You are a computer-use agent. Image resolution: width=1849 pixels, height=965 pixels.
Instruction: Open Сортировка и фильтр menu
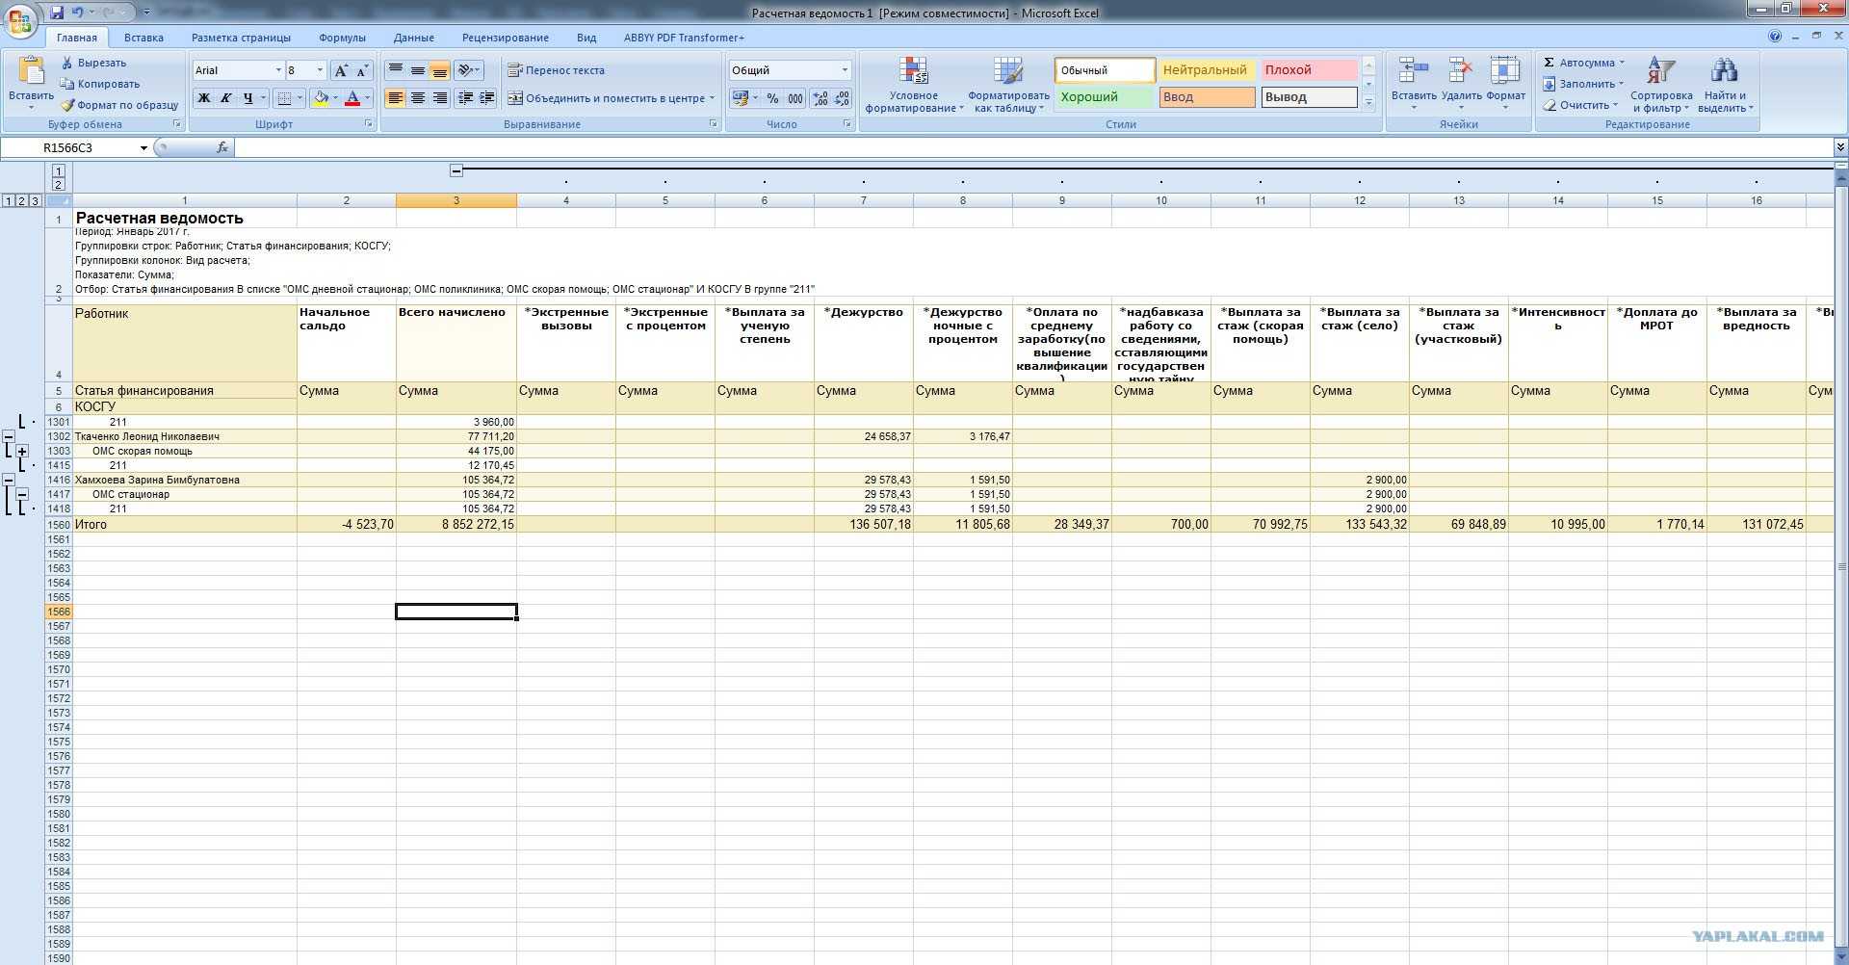click(x=1661, y=85)
